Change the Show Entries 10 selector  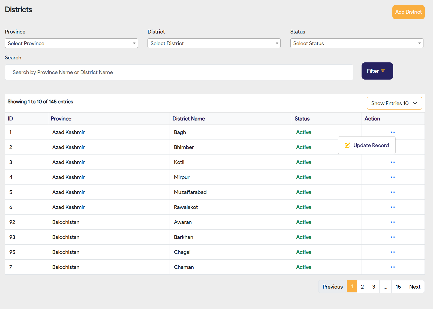coord(394,103)
